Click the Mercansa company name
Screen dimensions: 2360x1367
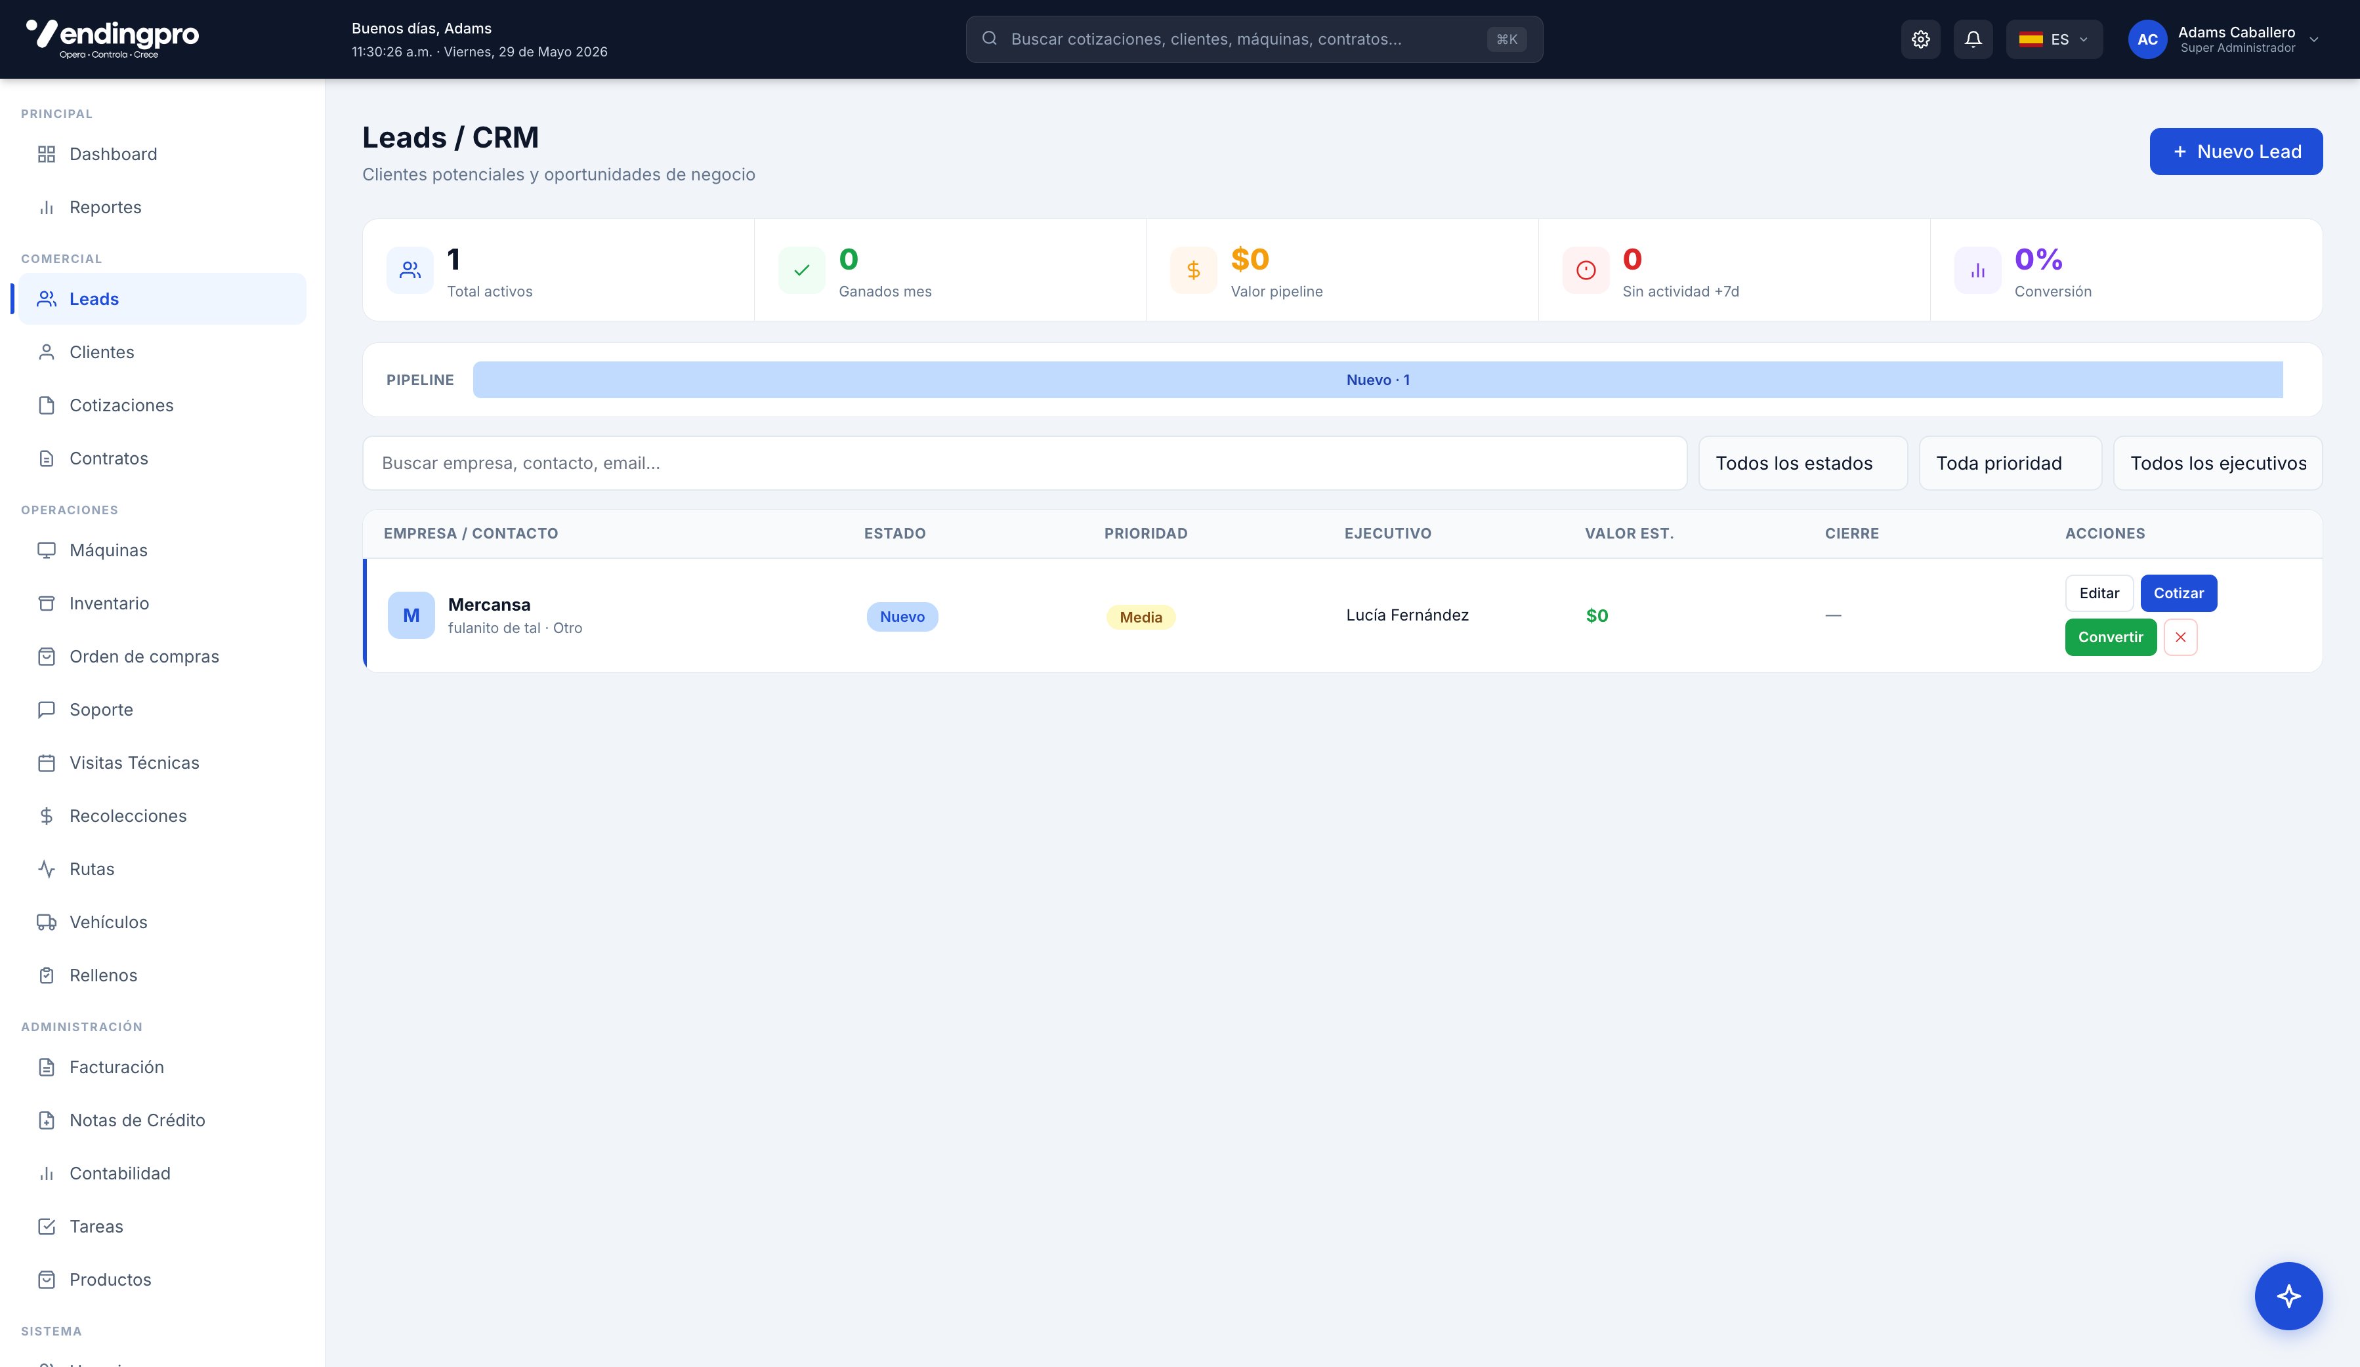[x=489, y=605]
